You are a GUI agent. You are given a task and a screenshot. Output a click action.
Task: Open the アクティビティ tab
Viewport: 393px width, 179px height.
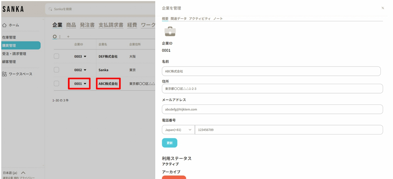200,19
